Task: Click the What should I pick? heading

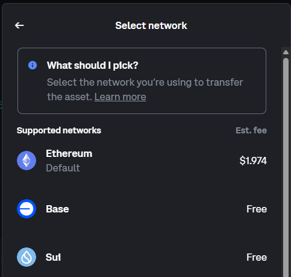Action: point(93,65)
